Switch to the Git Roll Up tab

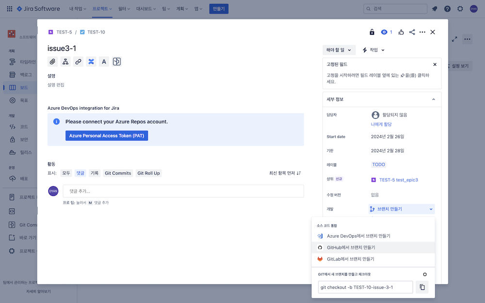[149, 173]
